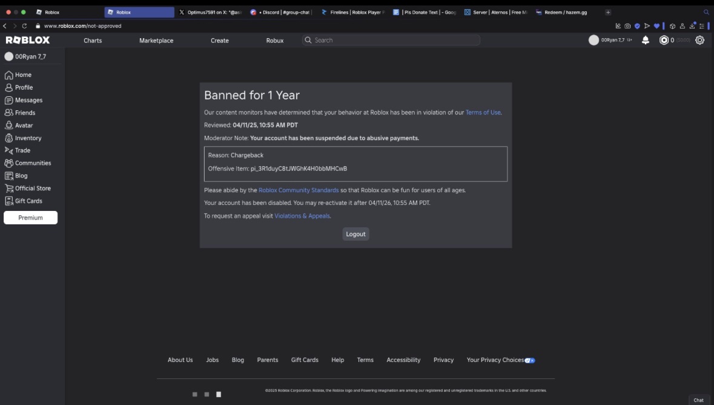Click the Jobs footer link
Screen dimensions: 714x405
click(x=212, y=360)
